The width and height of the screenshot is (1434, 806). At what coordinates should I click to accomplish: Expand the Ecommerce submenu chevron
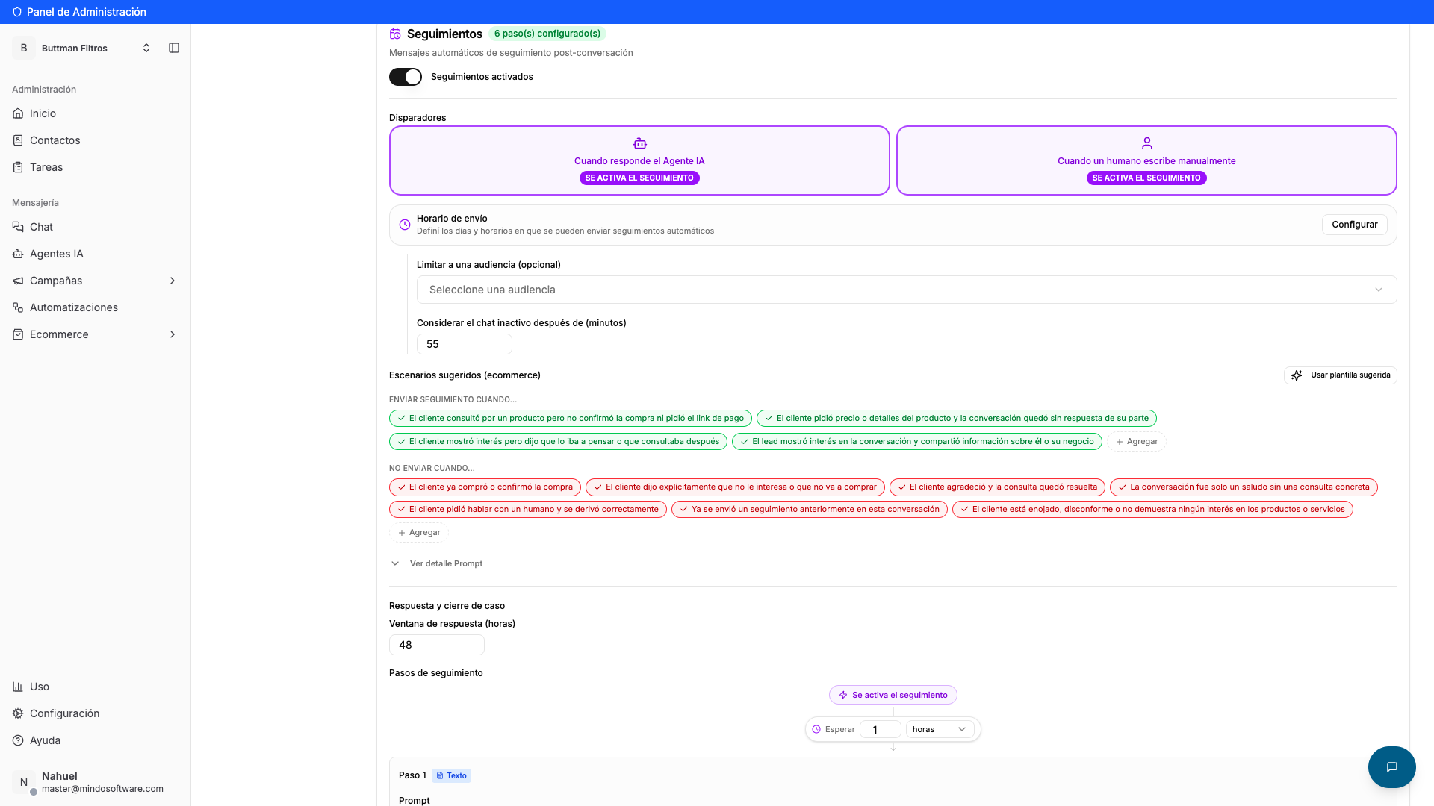coord(173,334)
